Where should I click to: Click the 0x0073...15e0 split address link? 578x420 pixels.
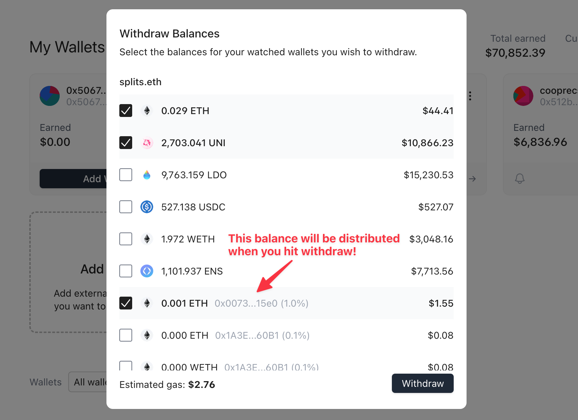pyautogui.click(x=246, y=303)
